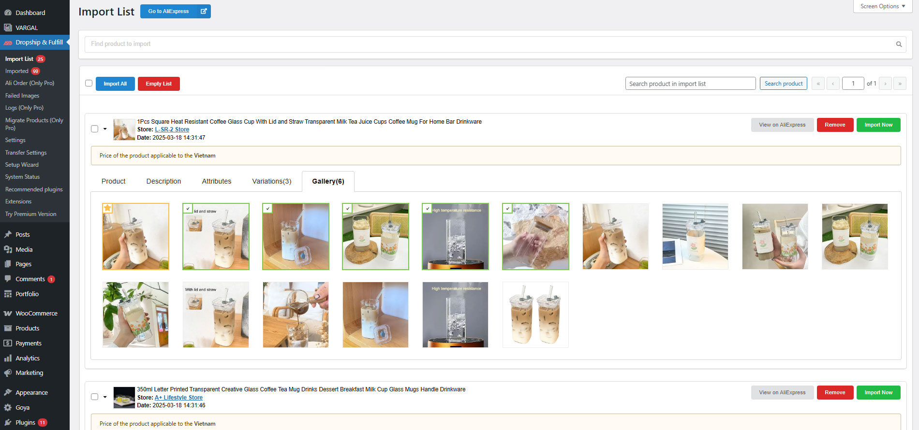The image size is (919, 430).
Task: Switch to the Description tab
Action: tap(163, 181)
